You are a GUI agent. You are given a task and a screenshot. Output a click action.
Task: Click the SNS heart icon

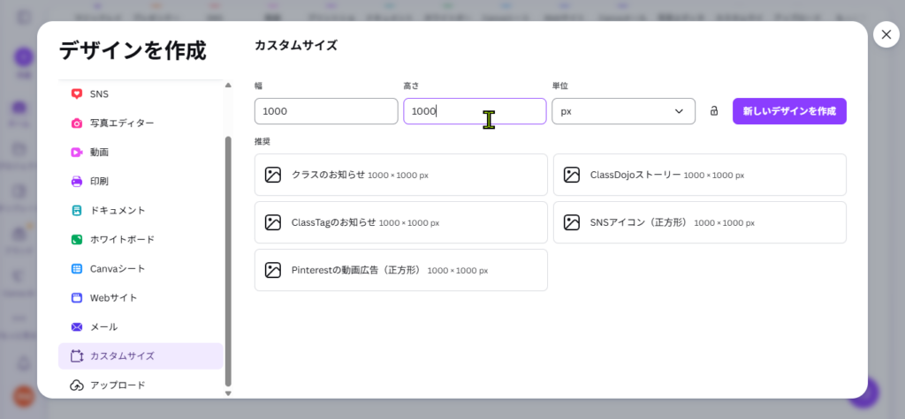tap(77, 94)
